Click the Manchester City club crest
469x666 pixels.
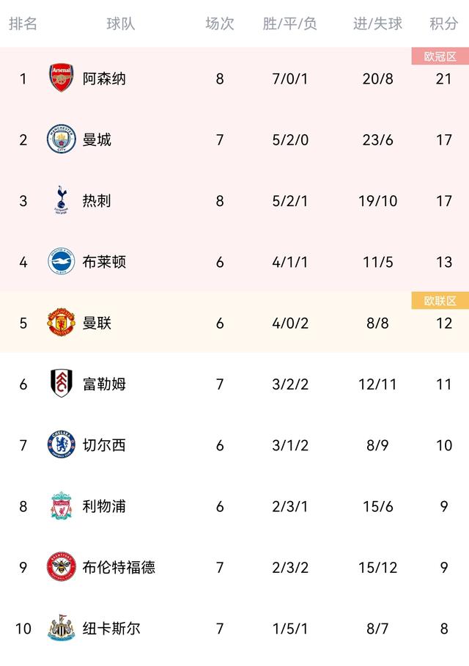point(62,139)
